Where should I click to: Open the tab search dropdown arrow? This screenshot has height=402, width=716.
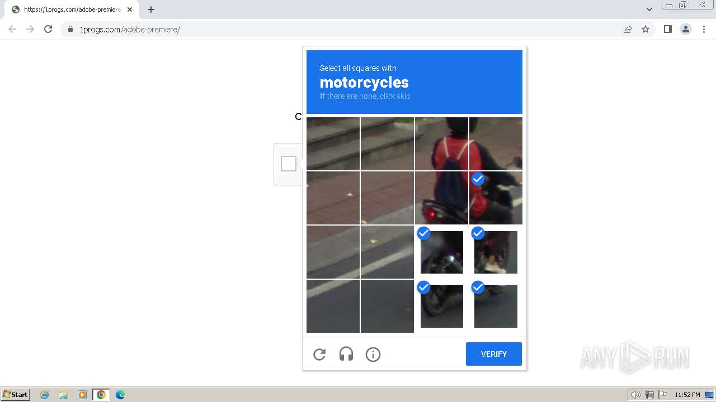(649, 9)
